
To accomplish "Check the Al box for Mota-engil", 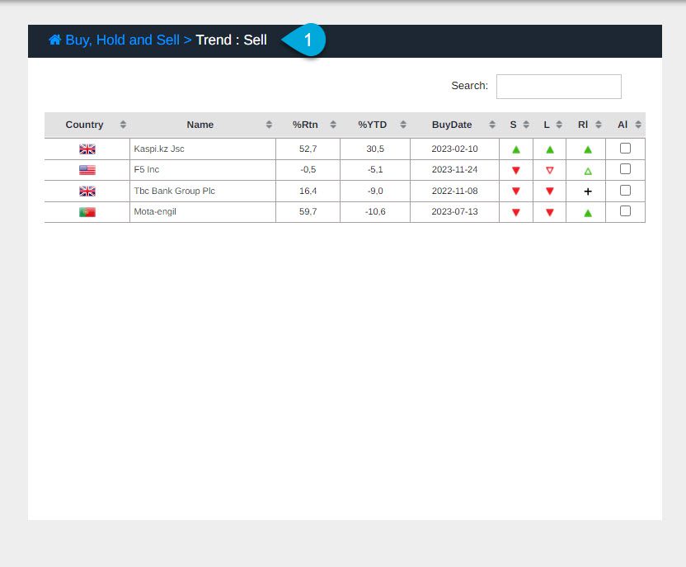I will point(625,211).
